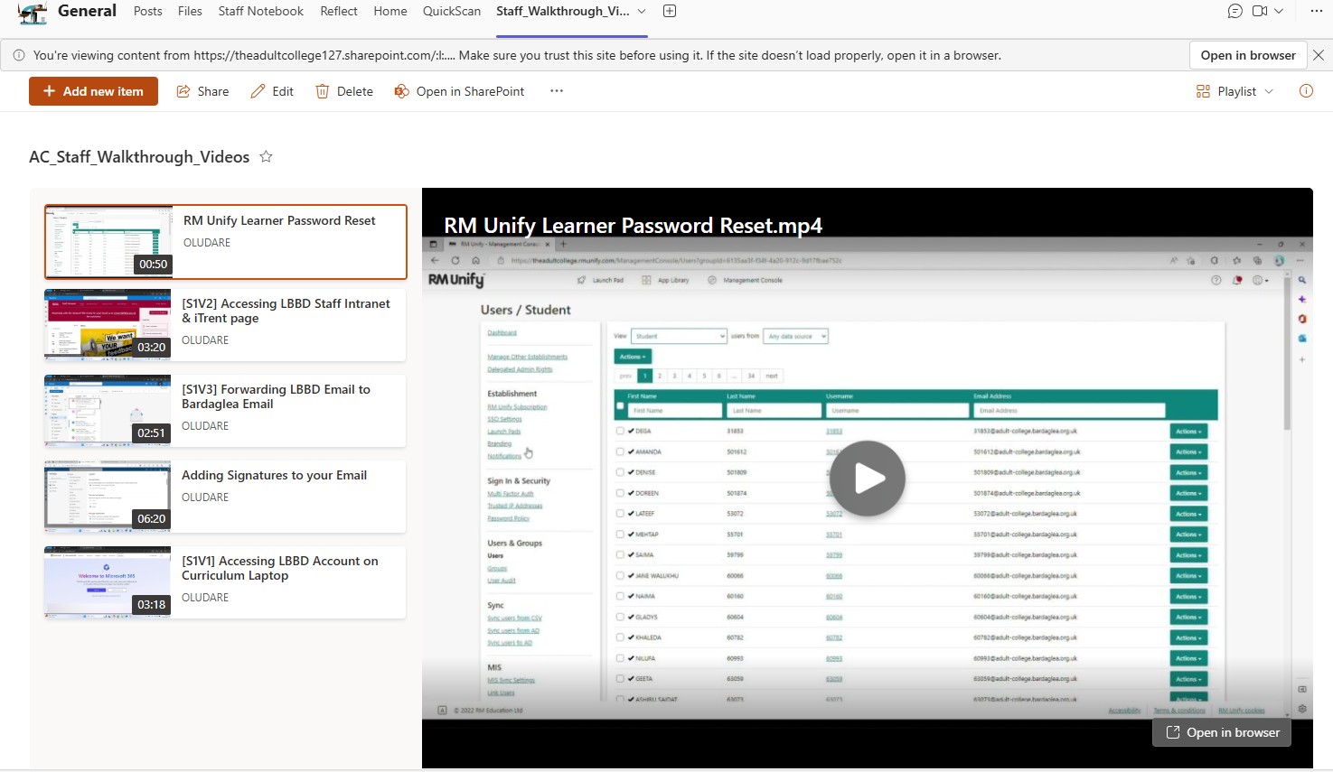Open the Home tab
The image size is (1333, 772).
(x=390, y=11)
